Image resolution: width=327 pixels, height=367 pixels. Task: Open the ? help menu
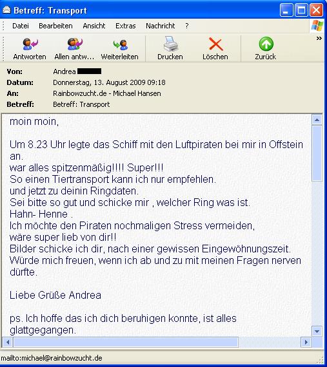[x=187, y=26]
